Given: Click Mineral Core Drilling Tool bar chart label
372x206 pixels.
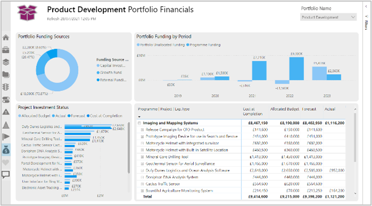Looking at the screenshot, I should [42, 139].
